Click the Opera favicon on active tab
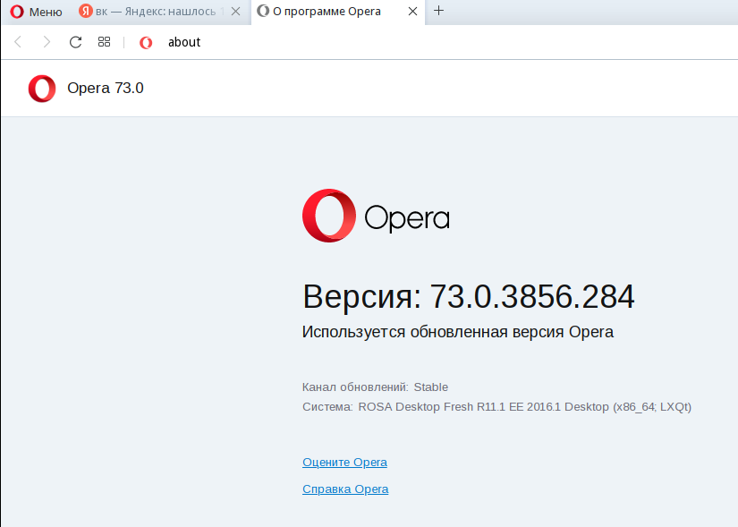 click(x=263, y=11)
